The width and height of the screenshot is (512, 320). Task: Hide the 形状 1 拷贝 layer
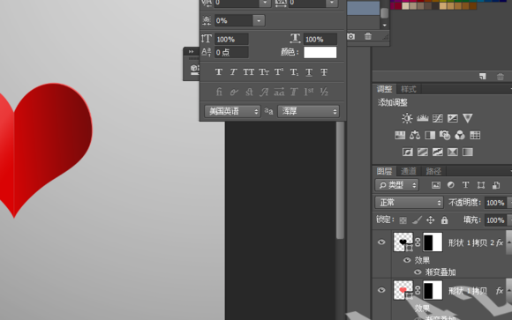[381, 290]
